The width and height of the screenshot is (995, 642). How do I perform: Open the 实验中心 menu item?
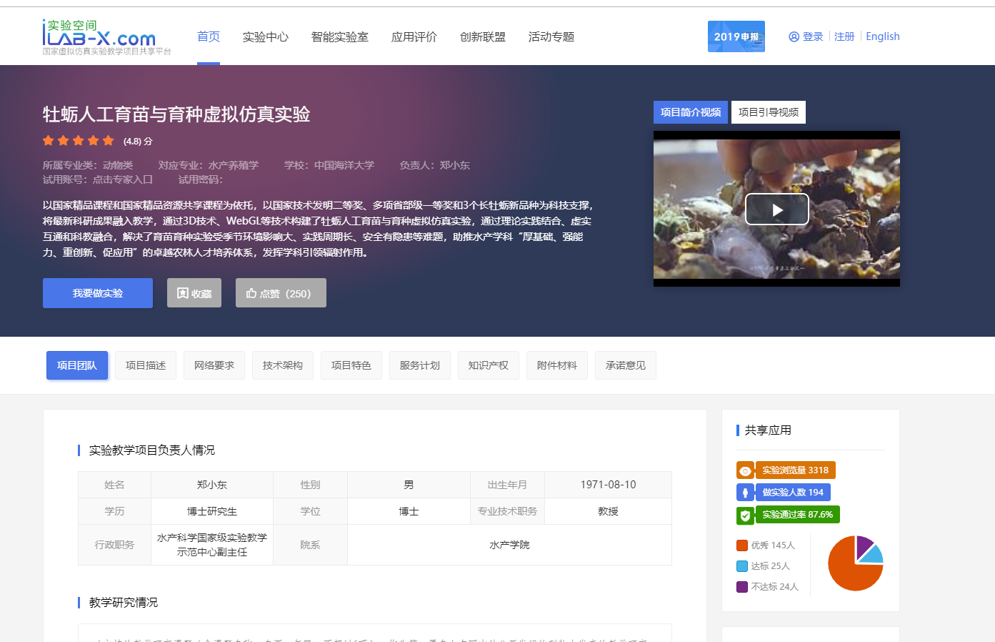click(x=265, y=37)
